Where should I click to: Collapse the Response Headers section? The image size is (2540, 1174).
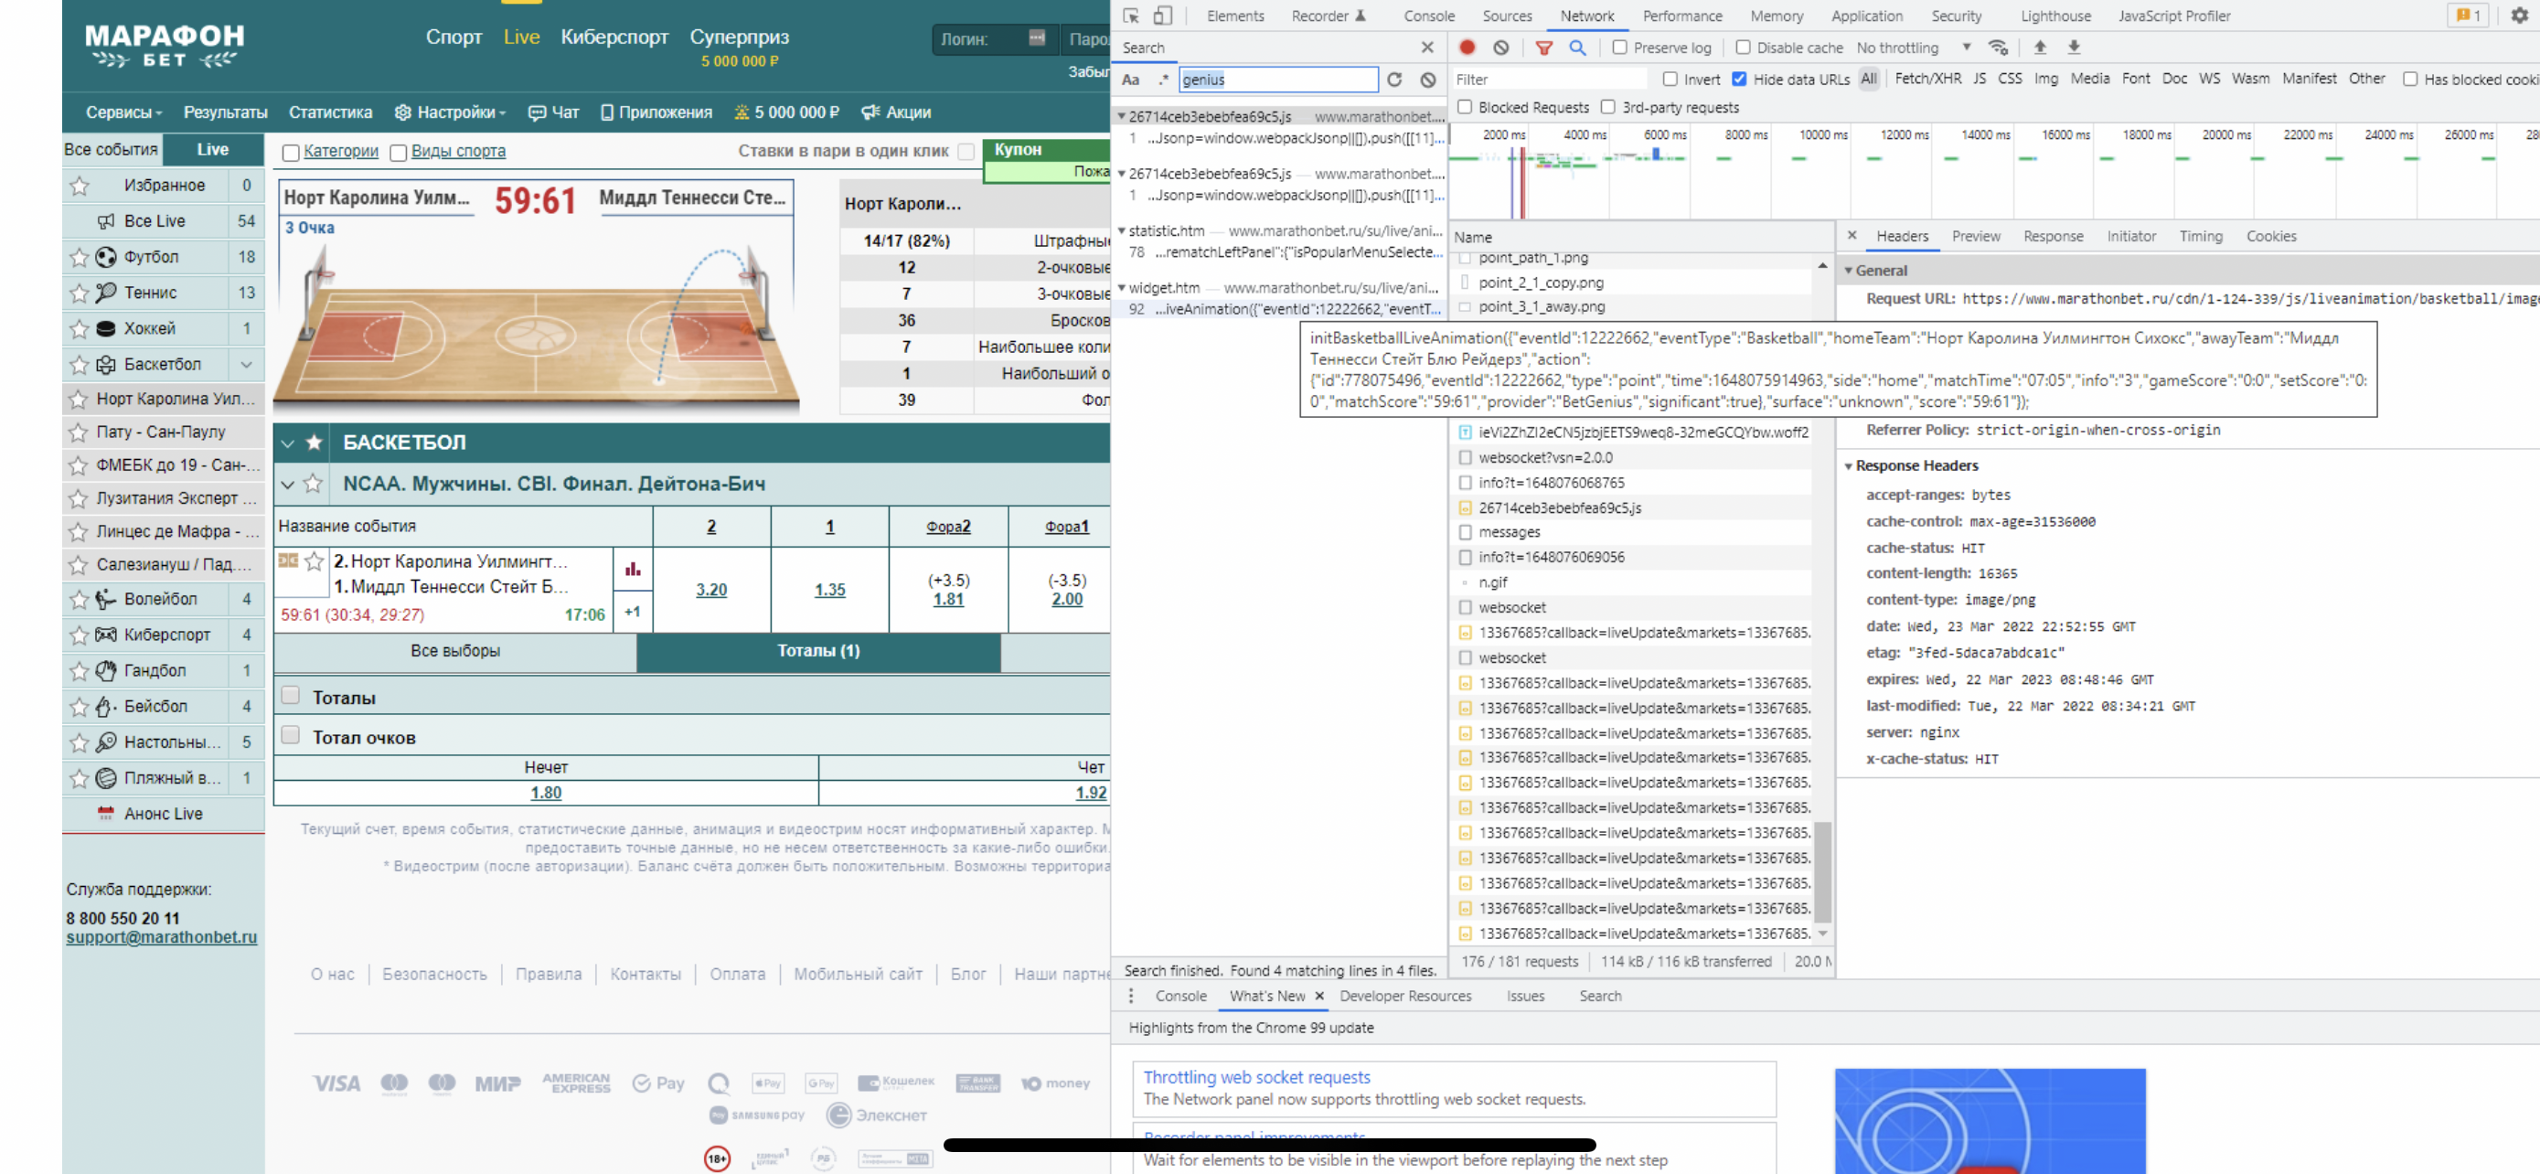pyautogui.click(x=1848, y=465)
